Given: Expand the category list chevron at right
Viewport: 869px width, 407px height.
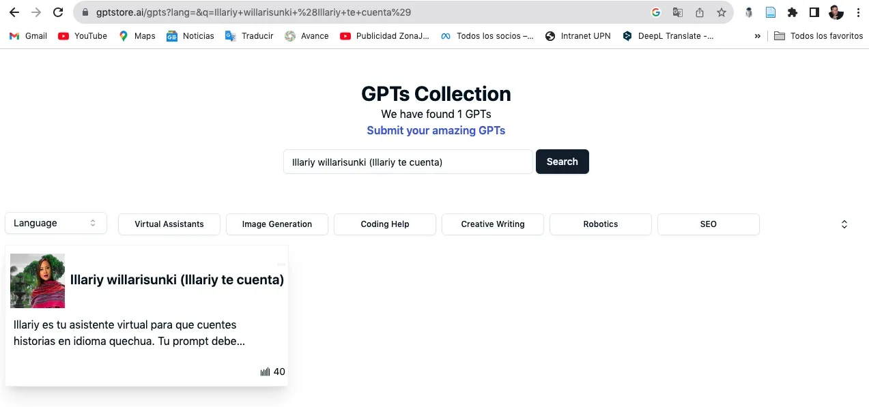Looking at the screenshot, I should pyautogui.click(x=844, y=224).
